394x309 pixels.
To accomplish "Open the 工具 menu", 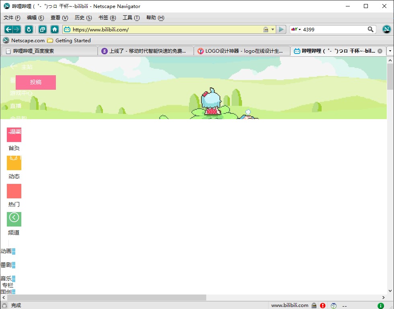I will [131, 18].
